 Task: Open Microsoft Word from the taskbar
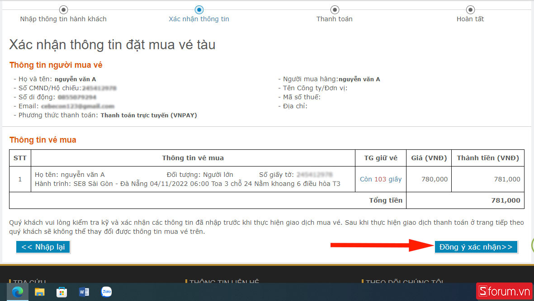[x=84, y=292]
